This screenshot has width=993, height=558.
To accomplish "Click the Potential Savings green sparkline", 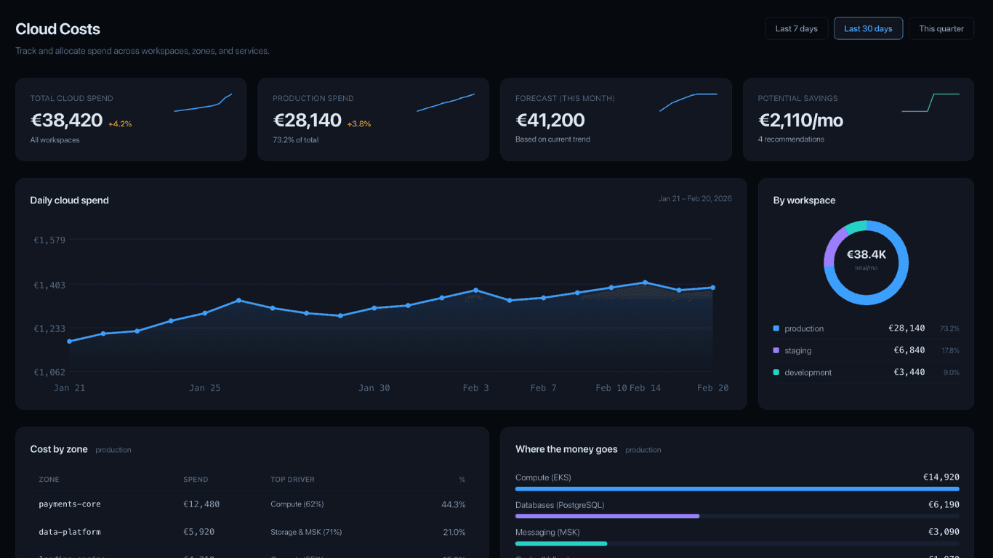I will [930, 102].
